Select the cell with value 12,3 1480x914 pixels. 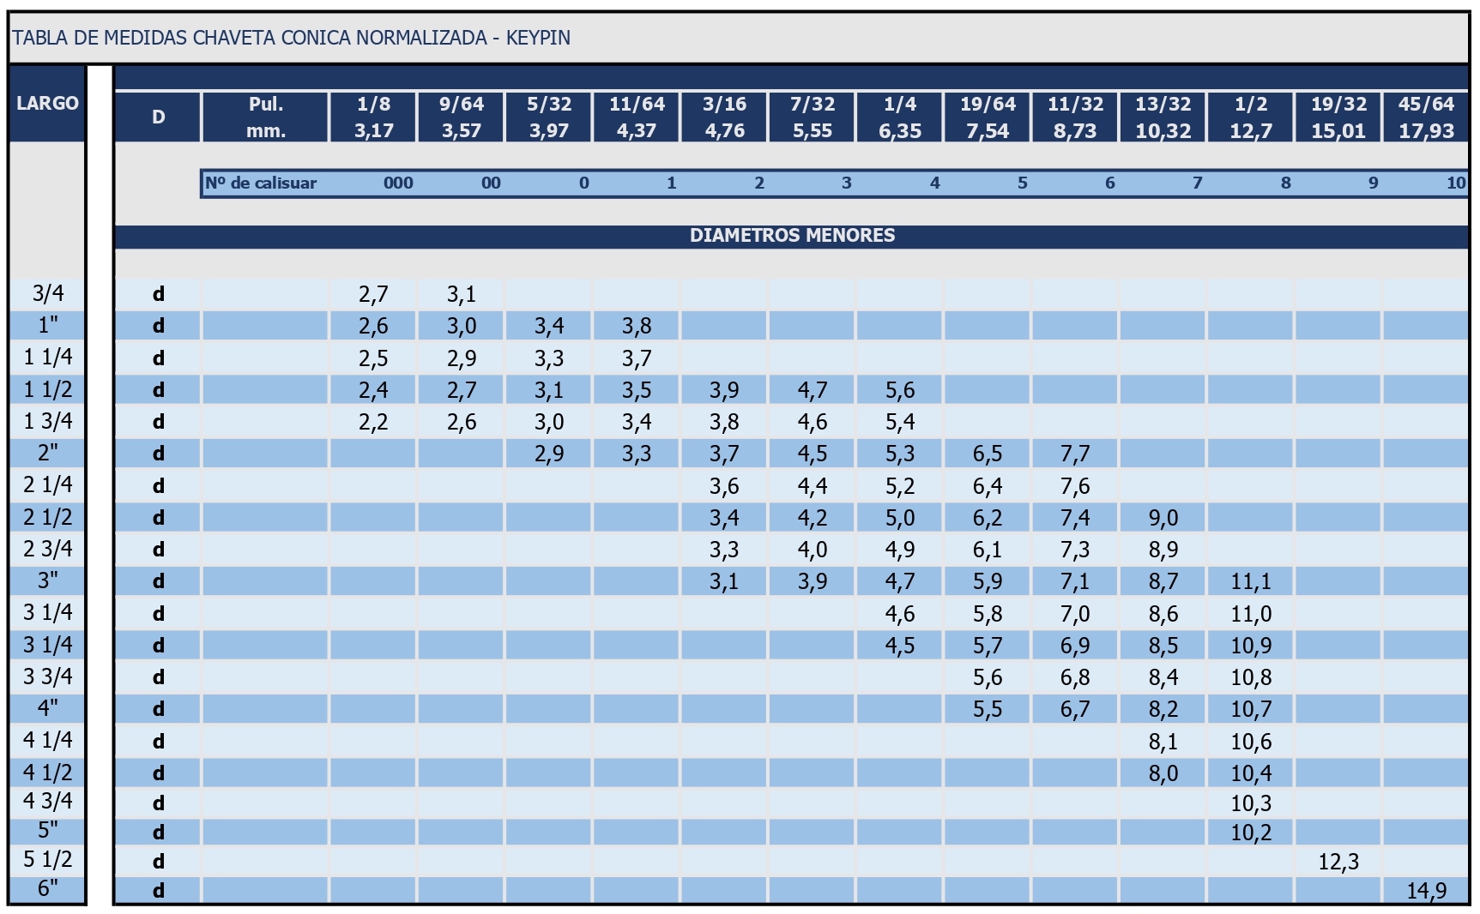1338,862
